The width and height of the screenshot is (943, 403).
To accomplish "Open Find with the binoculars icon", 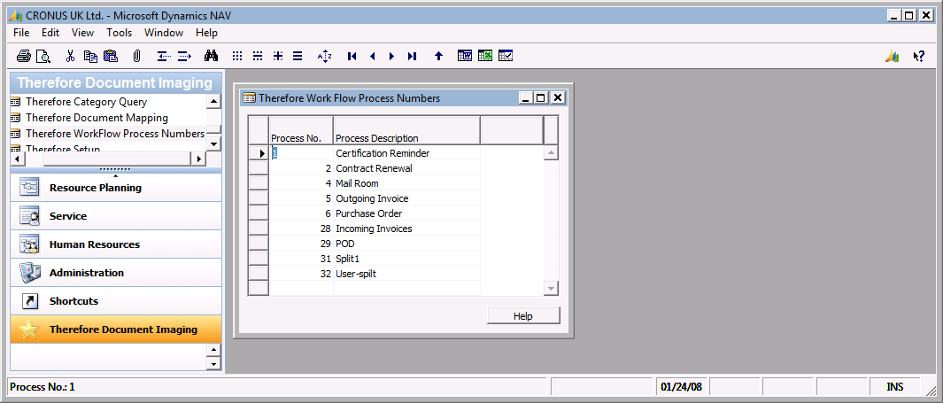I will pos(211,56).
